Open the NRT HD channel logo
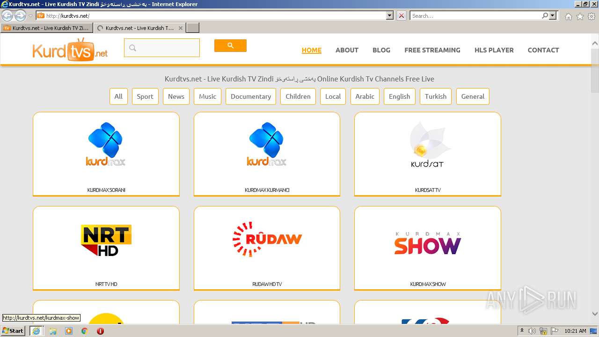The height and width of the screenshot is (337, 599). (x=106, y=240)
